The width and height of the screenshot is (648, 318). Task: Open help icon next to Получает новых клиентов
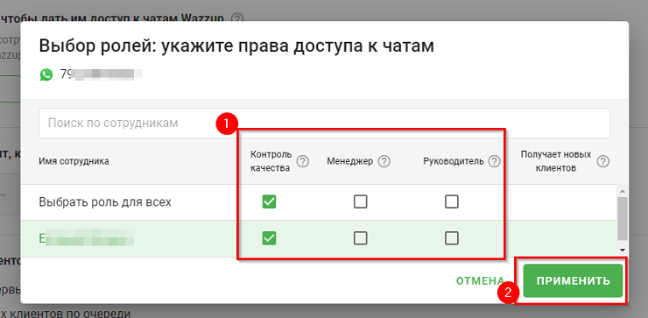pos(603,161)
